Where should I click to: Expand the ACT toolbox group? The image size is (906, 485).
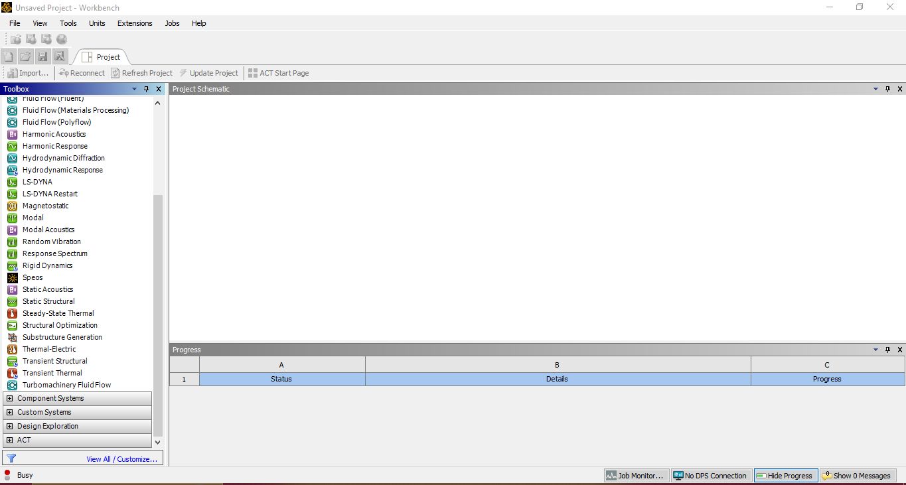click(10, 440)
